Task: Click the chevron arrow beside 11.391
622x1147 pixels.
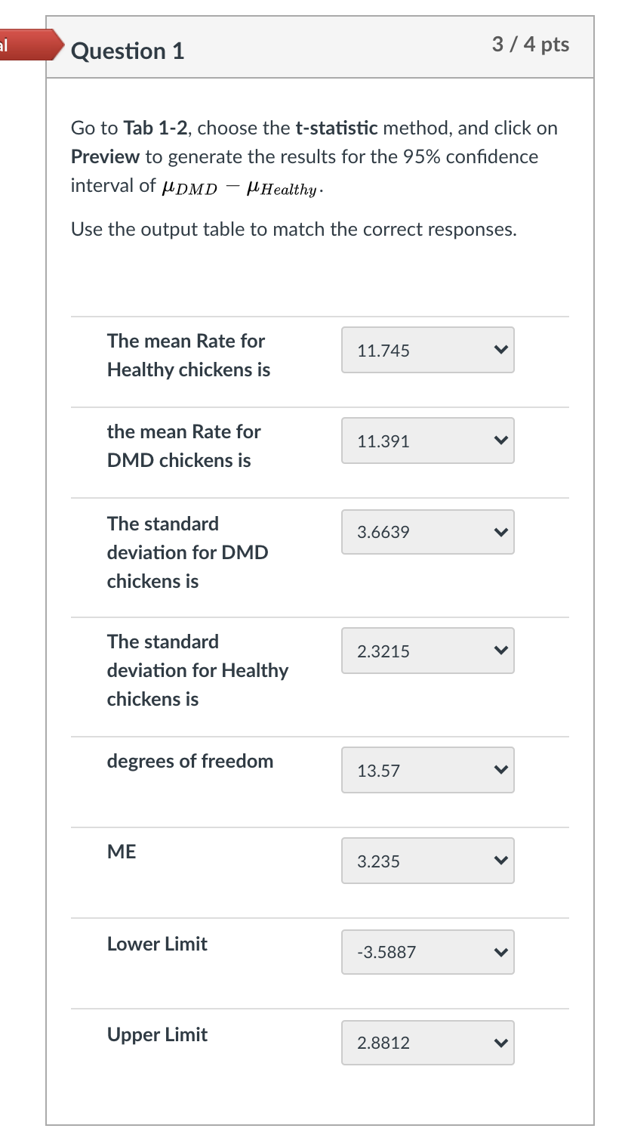Action: pyautogui.click(x=499, y=441)
